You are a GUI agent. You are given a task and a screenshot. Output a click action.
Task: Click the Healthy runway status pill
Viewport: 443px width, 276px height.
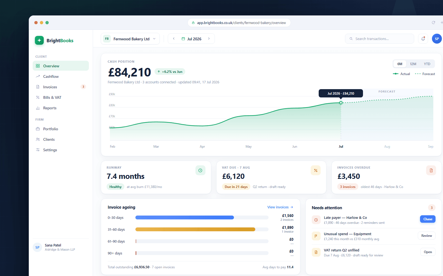click(x=115, y=187)
